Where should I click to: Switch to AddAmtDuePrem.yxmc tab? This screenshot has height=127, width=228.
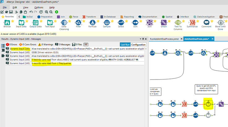(x=196, y=39)
